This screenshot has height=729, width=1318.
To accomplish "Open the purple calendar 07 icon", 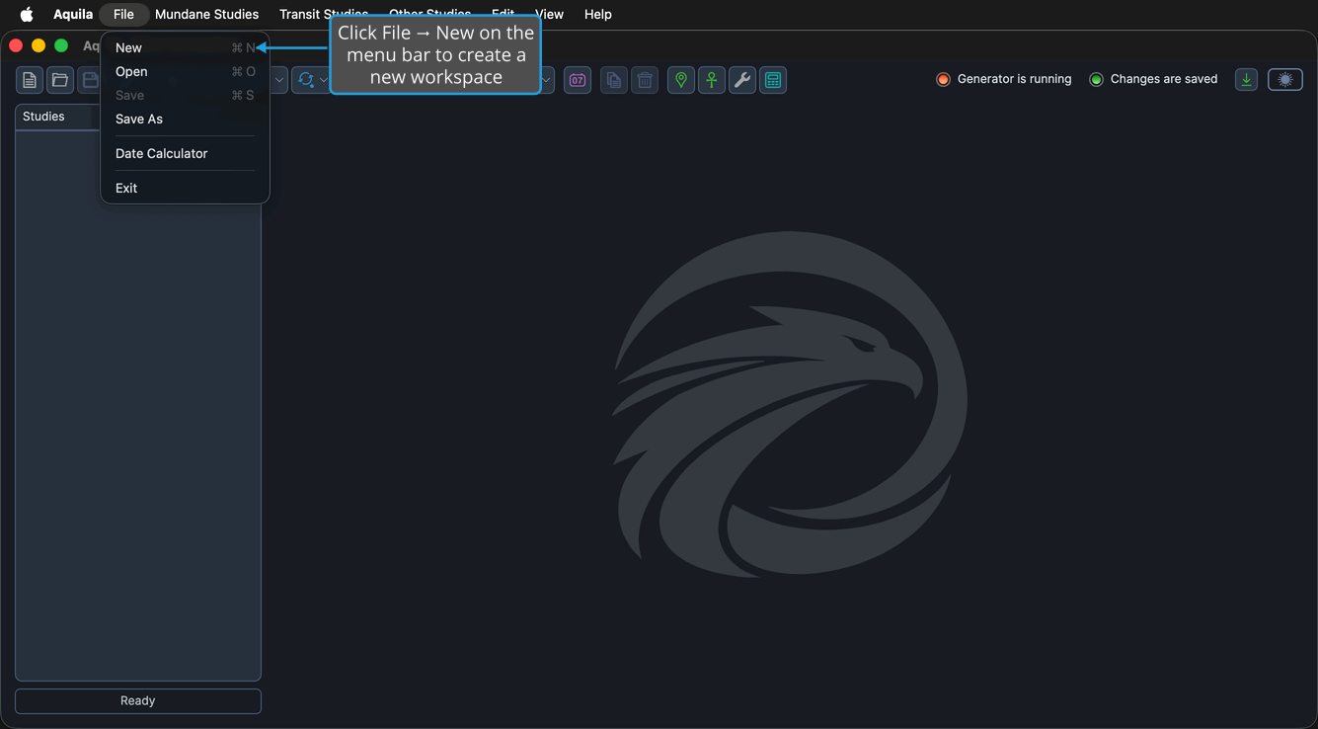I will [578, 80].
